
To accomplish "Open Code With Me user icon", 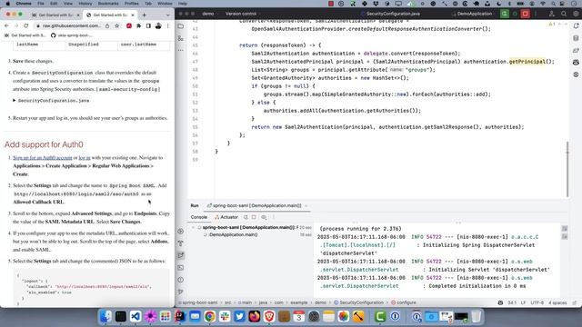I will tap(552, 14).
